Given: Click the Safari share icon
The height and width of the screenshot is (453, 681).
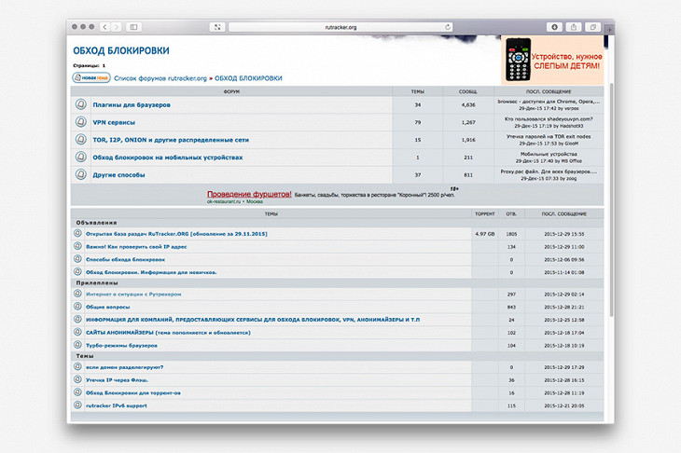Looking at the screenshot, I should coord(574,27).
